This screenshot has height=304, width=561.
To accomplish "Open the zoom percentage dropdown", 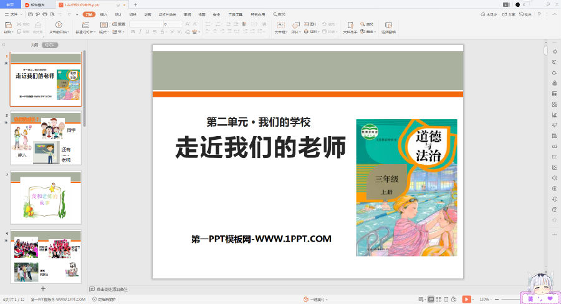I will [484, 299].
